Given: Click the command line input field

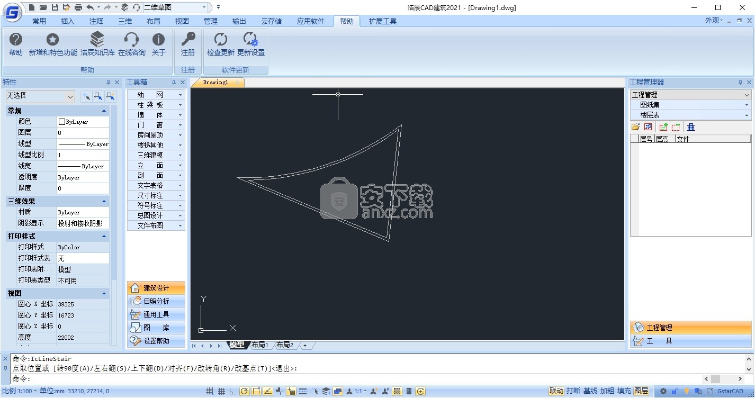Looking at the screenshot, I should point(365,379).
